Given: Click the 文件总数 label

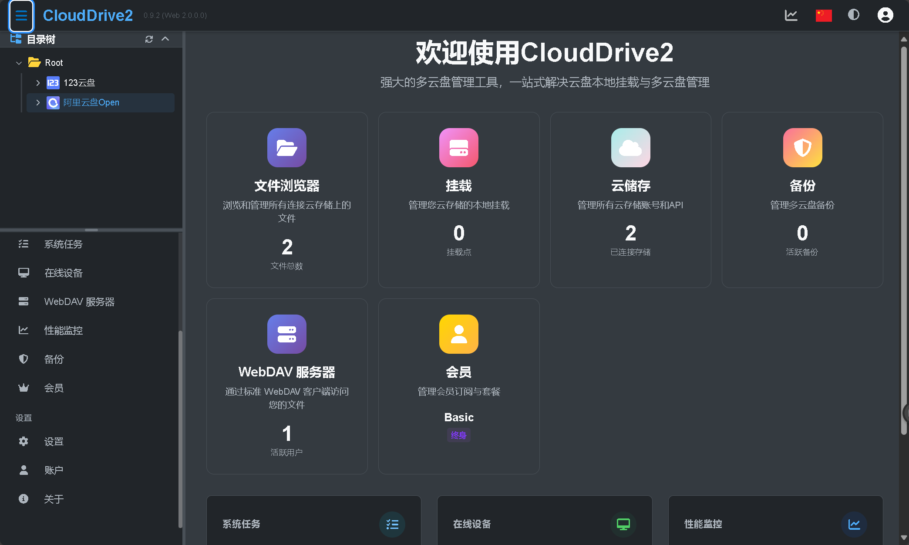Looking at the screenshot, I should click(287, 266).
